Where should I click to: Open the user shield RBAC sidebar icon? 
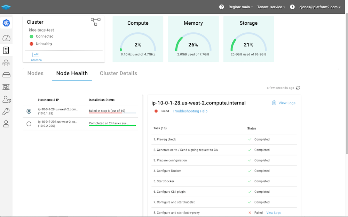coord(7,99)
